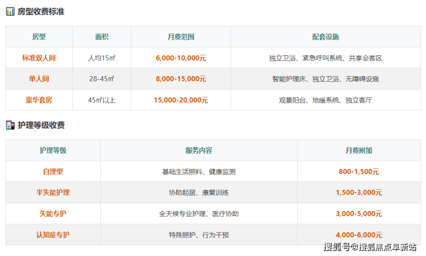Screen dimensions: 426x256
Task: Click the 月费范围 column header
Action: coord(181,37)
